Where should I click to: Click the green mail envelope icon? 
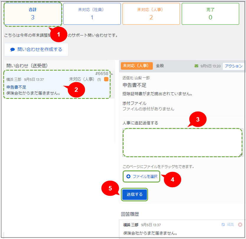(196, 66)
